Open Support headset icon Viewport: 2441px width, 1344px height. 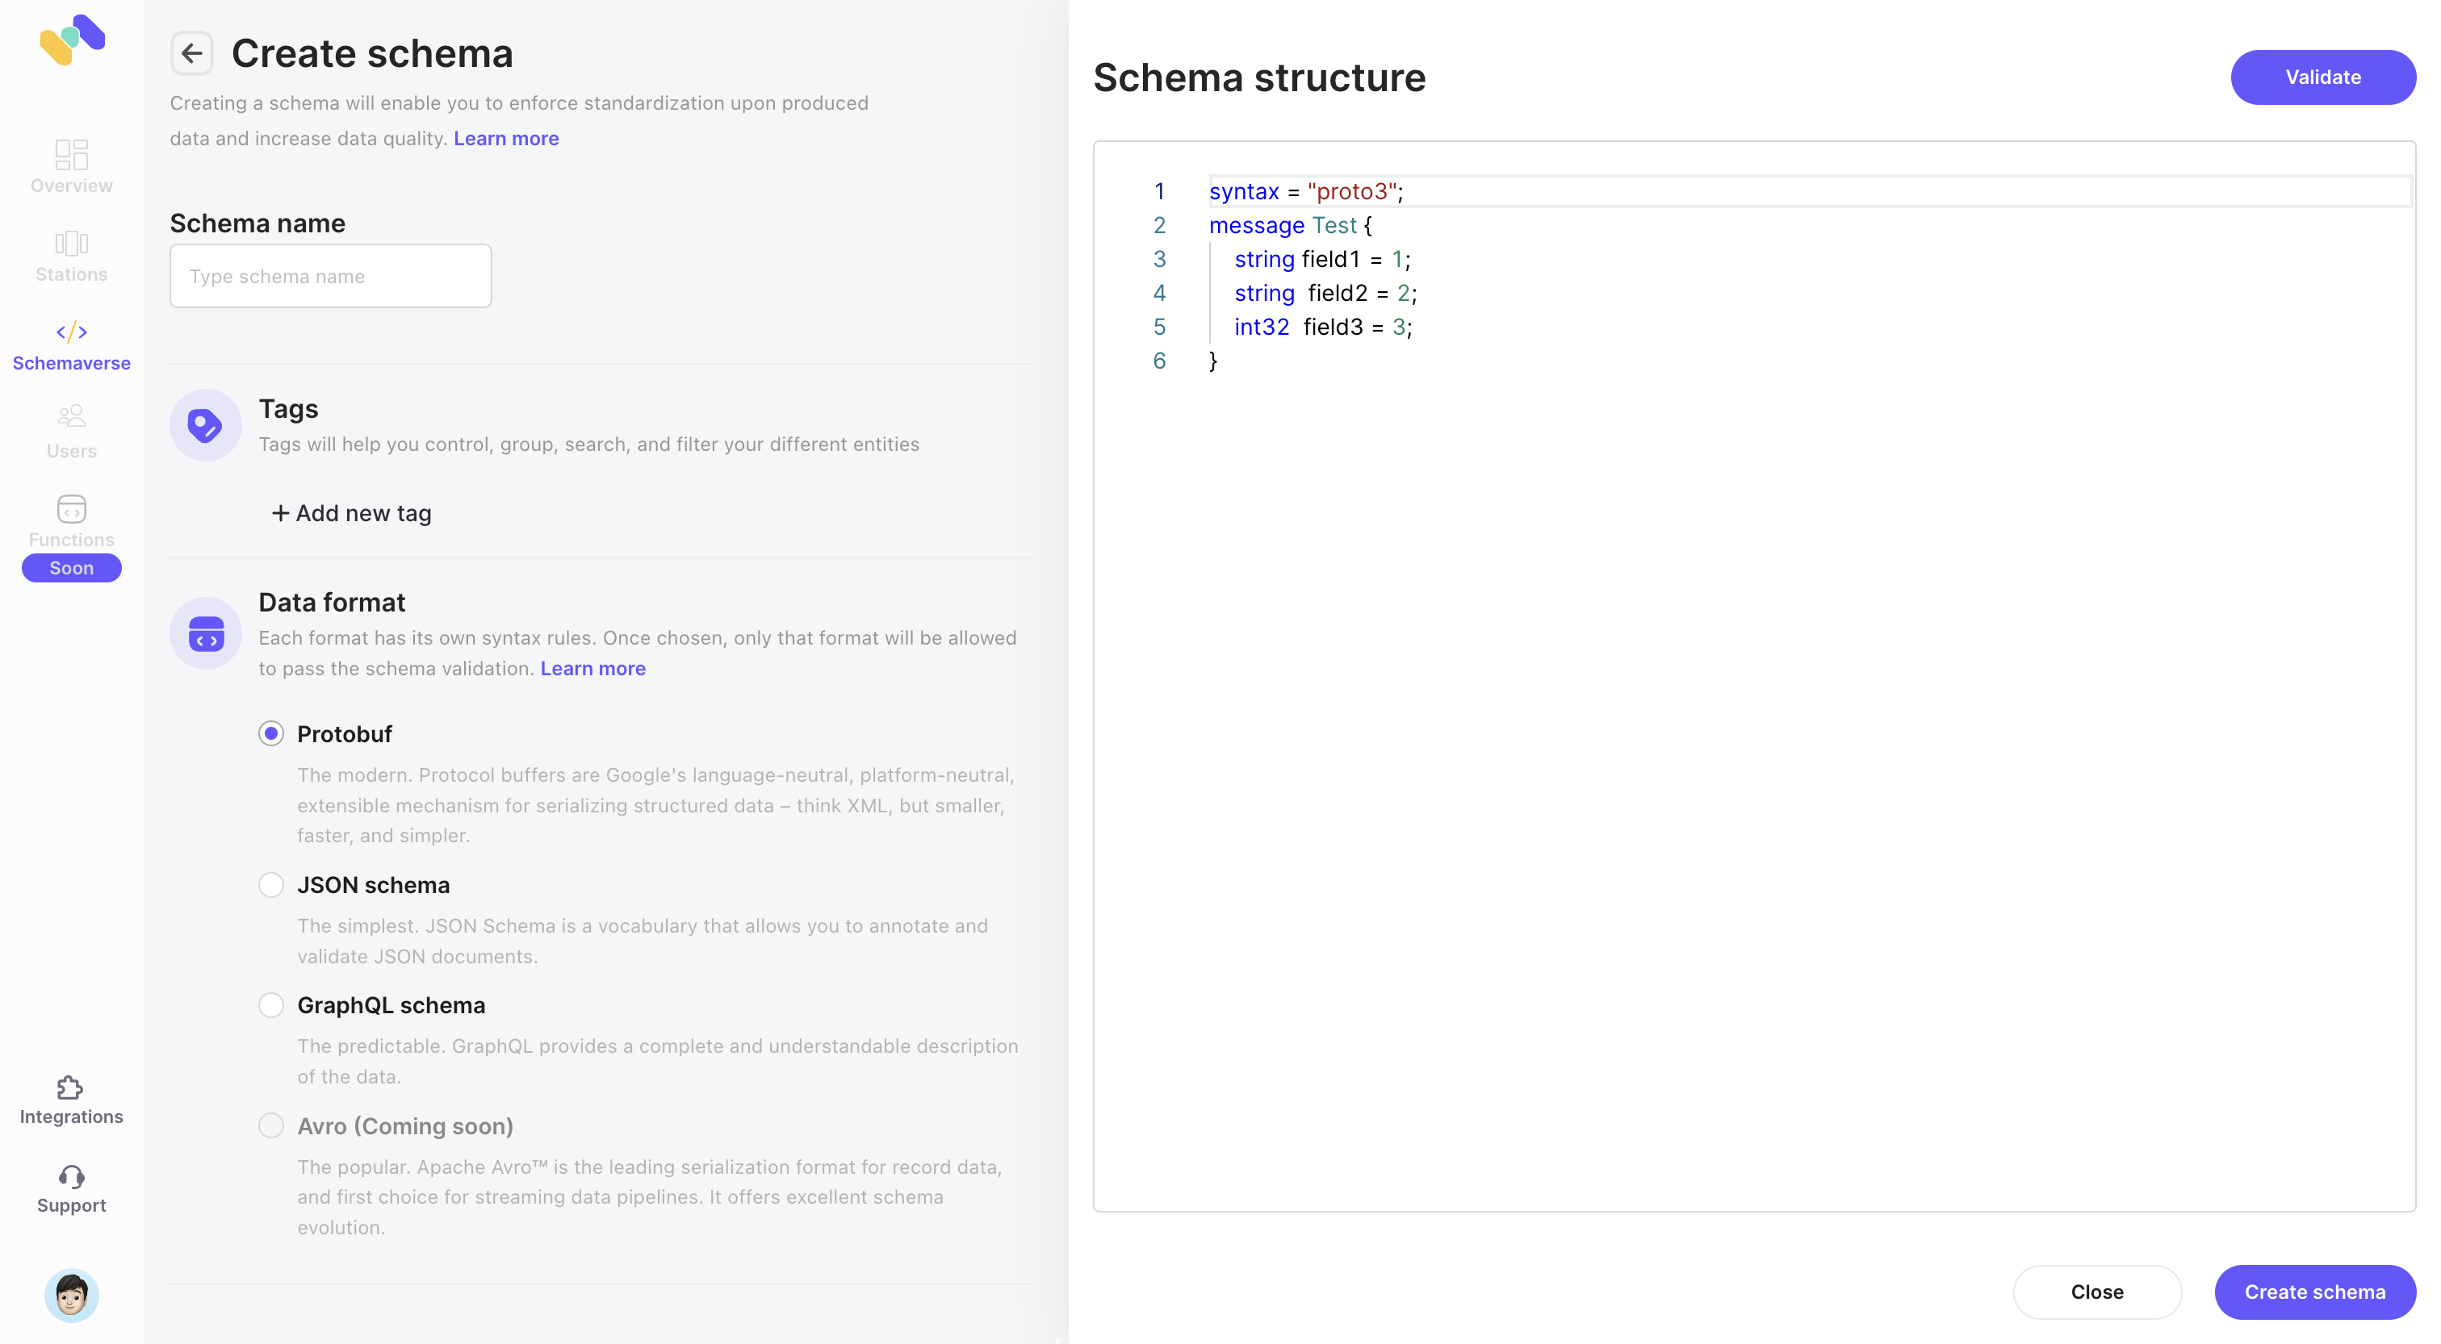click(71, 1176)
